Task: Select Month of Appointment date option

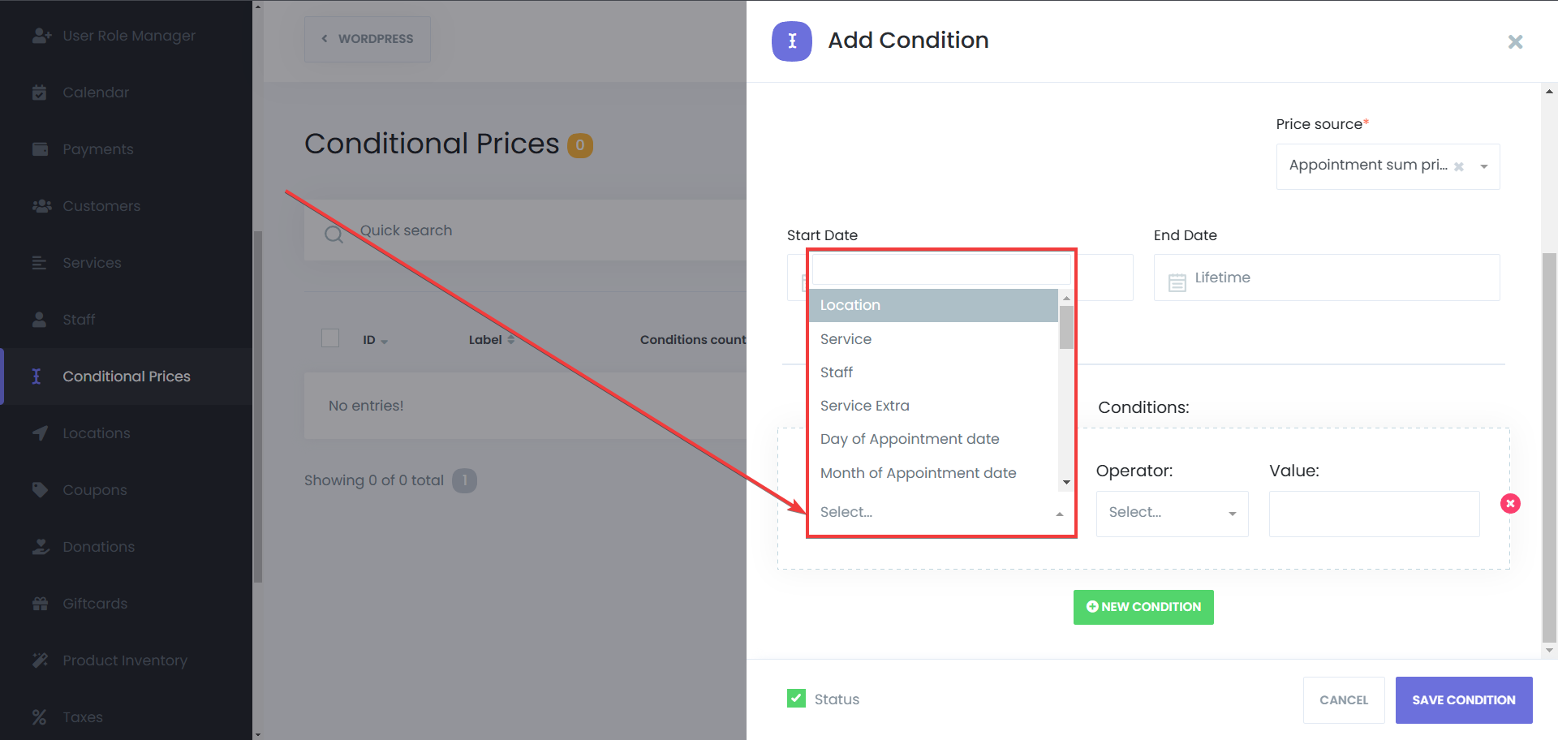Action: [x=918, y=473]
